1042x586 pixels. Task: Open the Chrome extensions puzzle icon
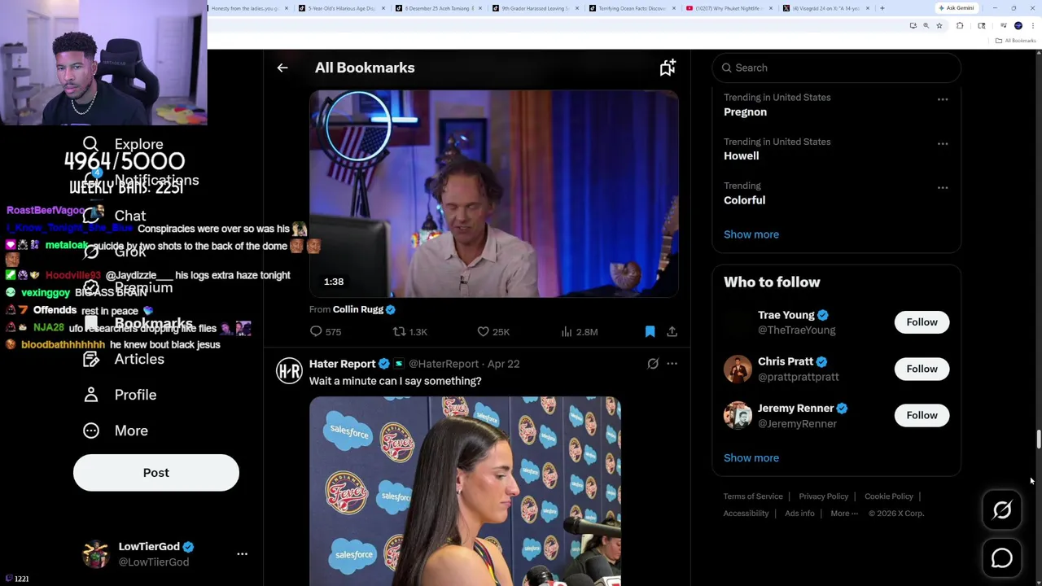click(960, 26)
